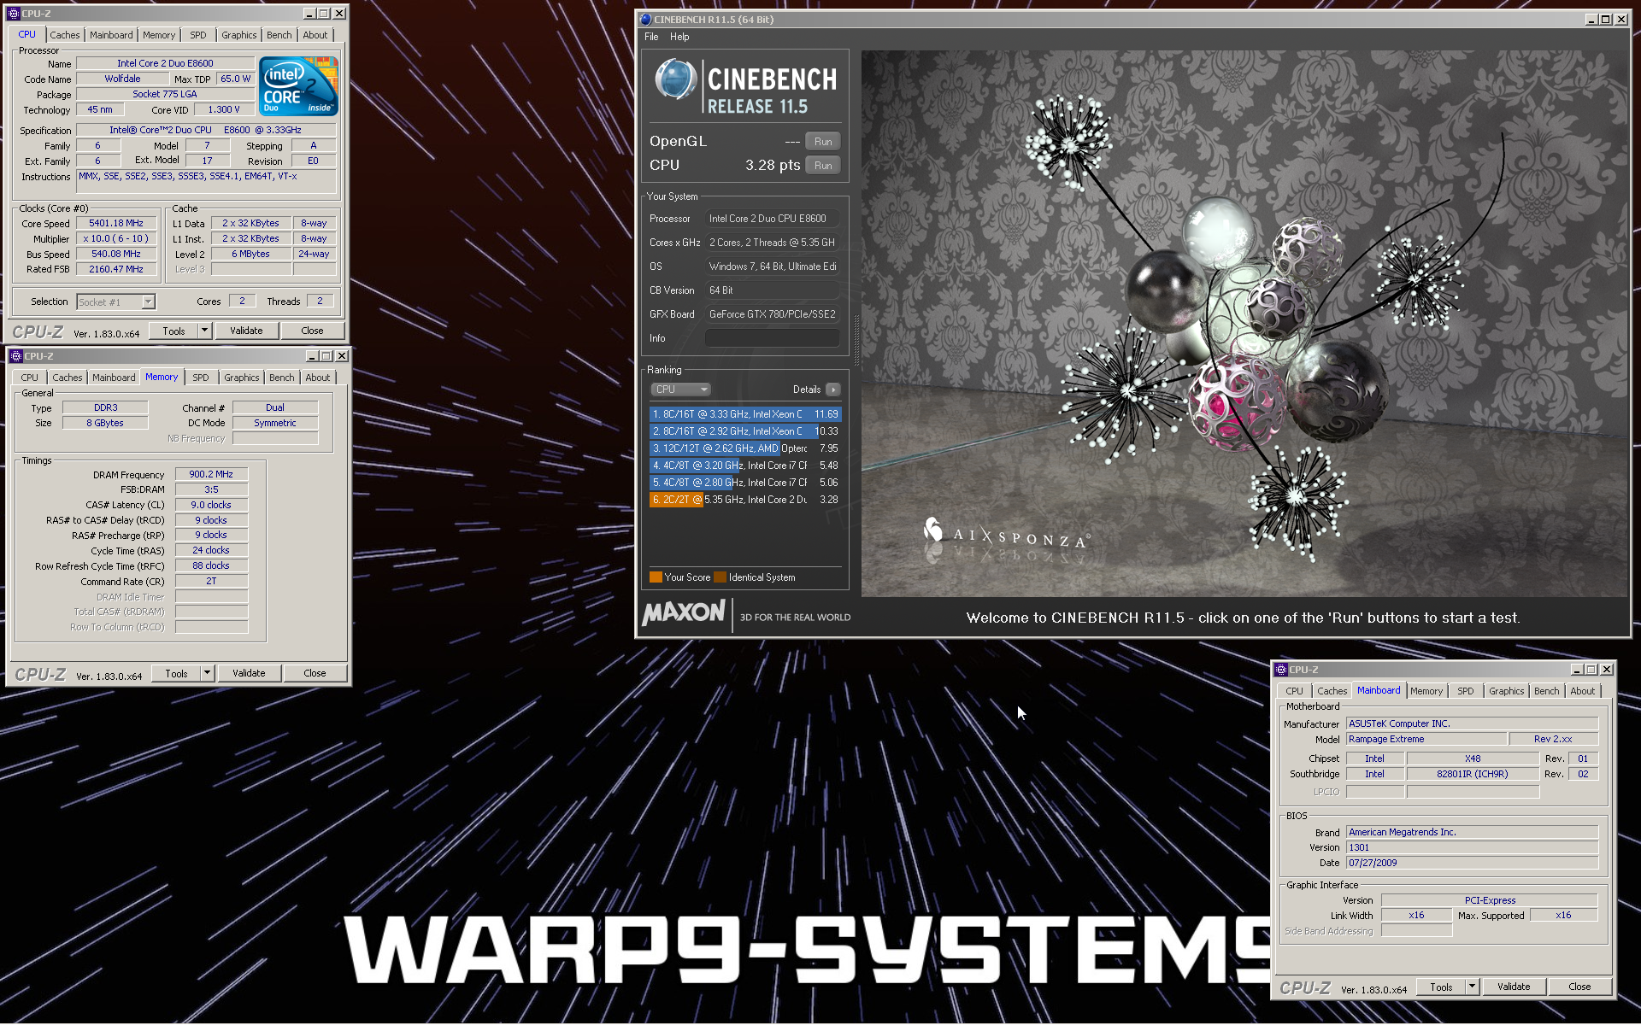Select the SPD tab in CPU-Z Memory window
This screenshot has height=1025, width=1641.
tap(201, 378)
